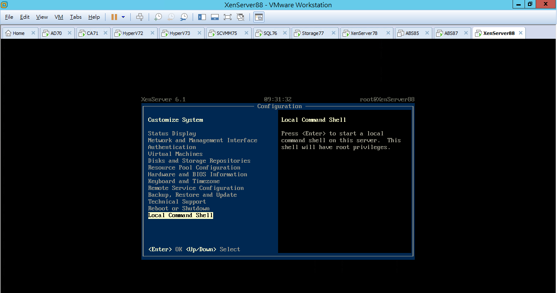557x293 pixels.
Task: Open the Help menu
Action: coord(94,17)
